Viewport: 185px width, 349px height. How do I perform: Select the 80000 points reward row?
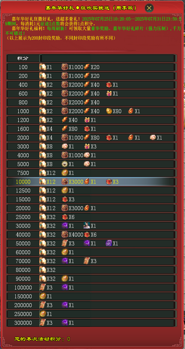click(x=92, y=270)
